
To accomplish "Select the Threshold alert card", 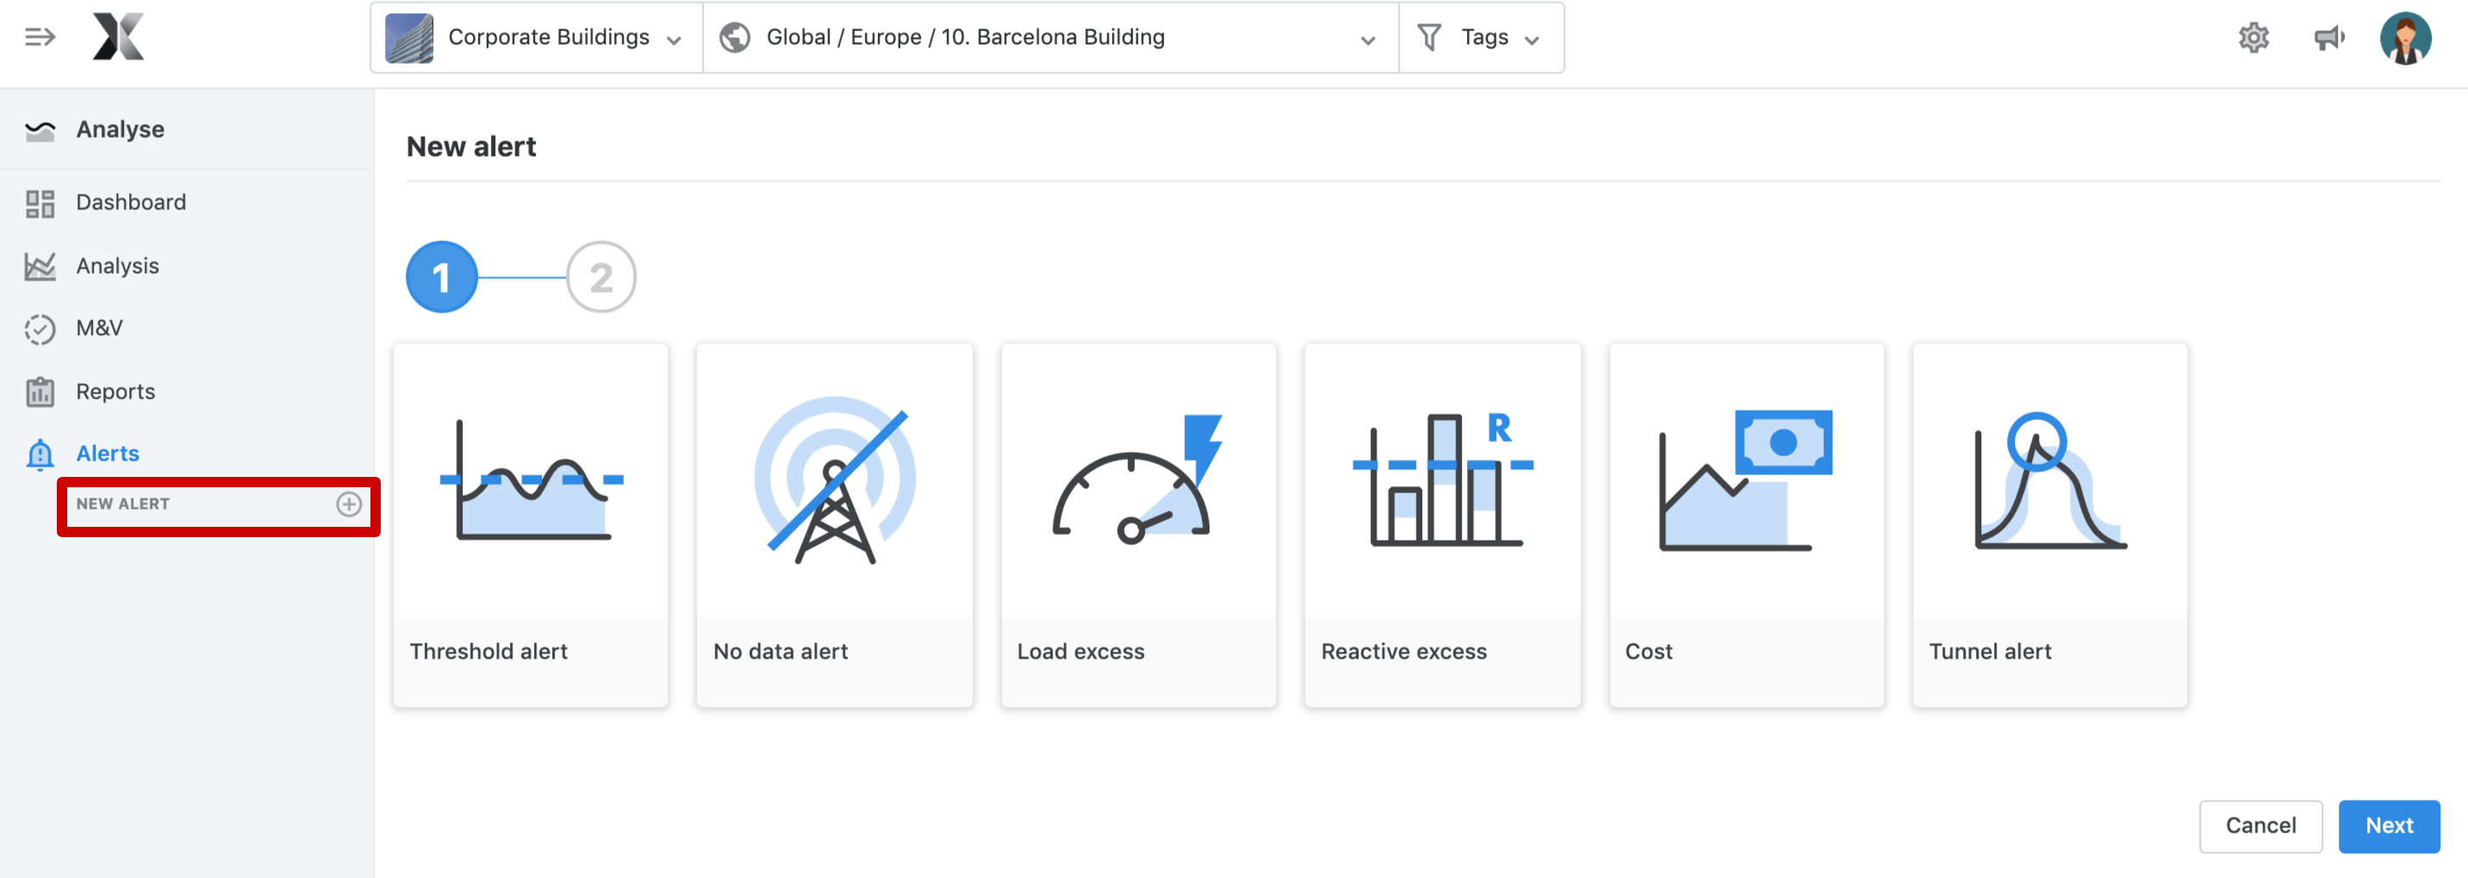I will [530, 525].
